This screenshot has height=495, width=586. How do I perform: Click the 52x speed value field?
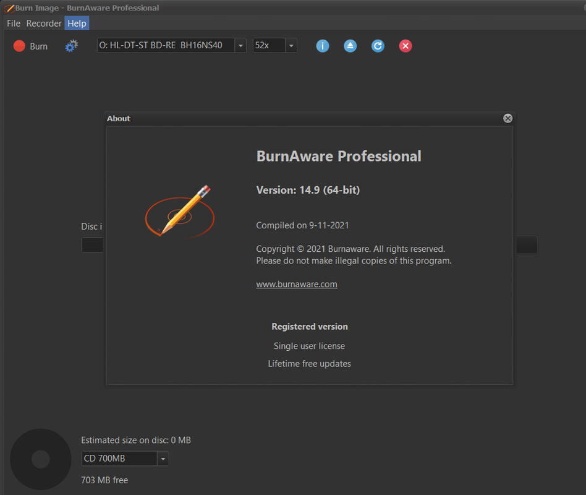[x=269, y=46]
